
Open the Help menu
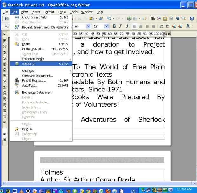point(100,12)
